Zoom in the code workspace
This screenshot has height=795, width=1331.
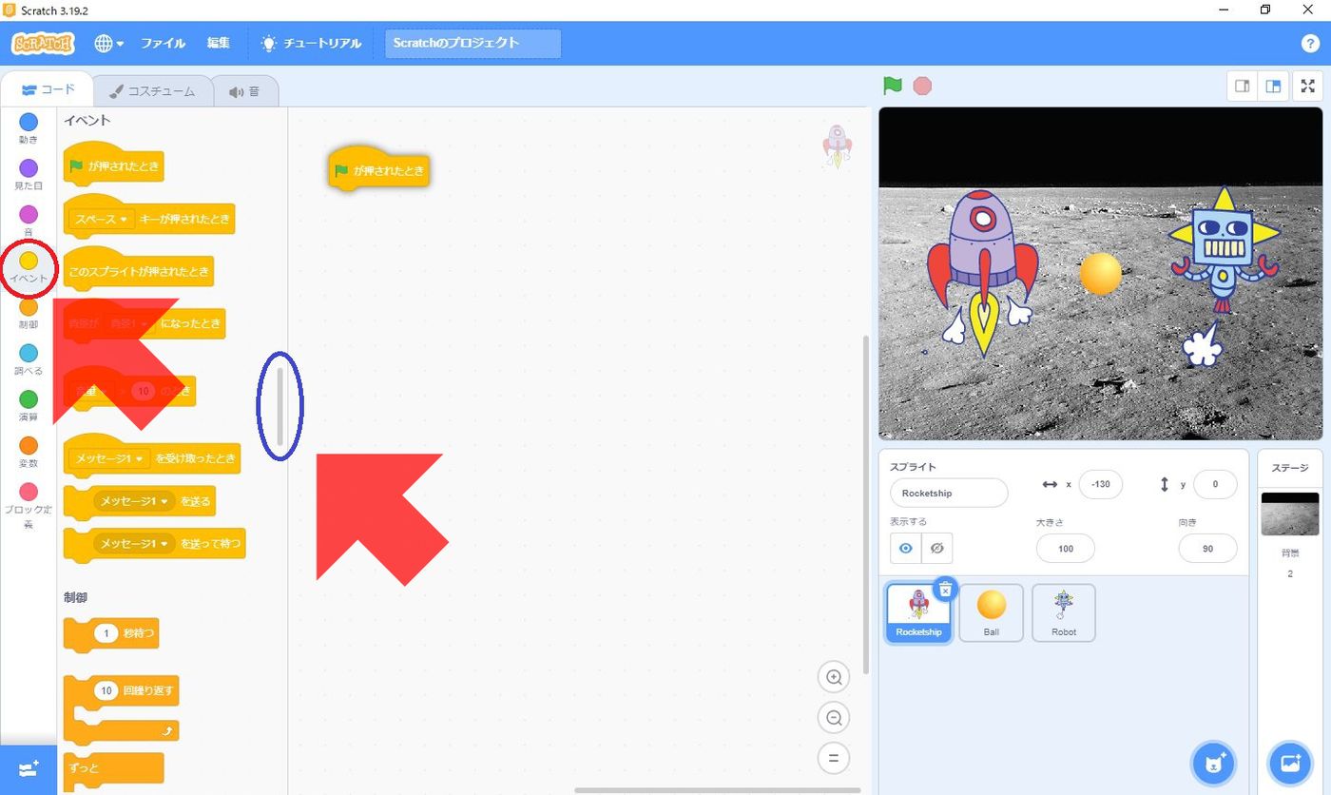[834, 677]
